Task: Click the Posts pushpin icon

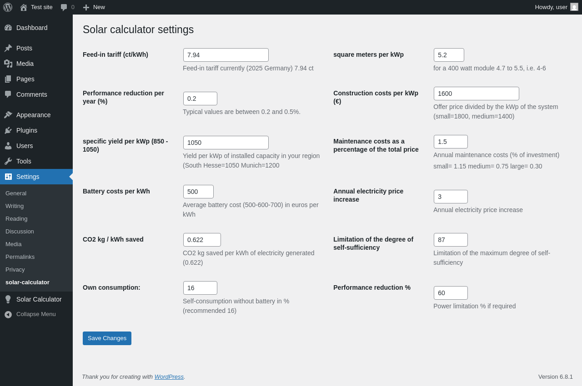Action: 8,48
